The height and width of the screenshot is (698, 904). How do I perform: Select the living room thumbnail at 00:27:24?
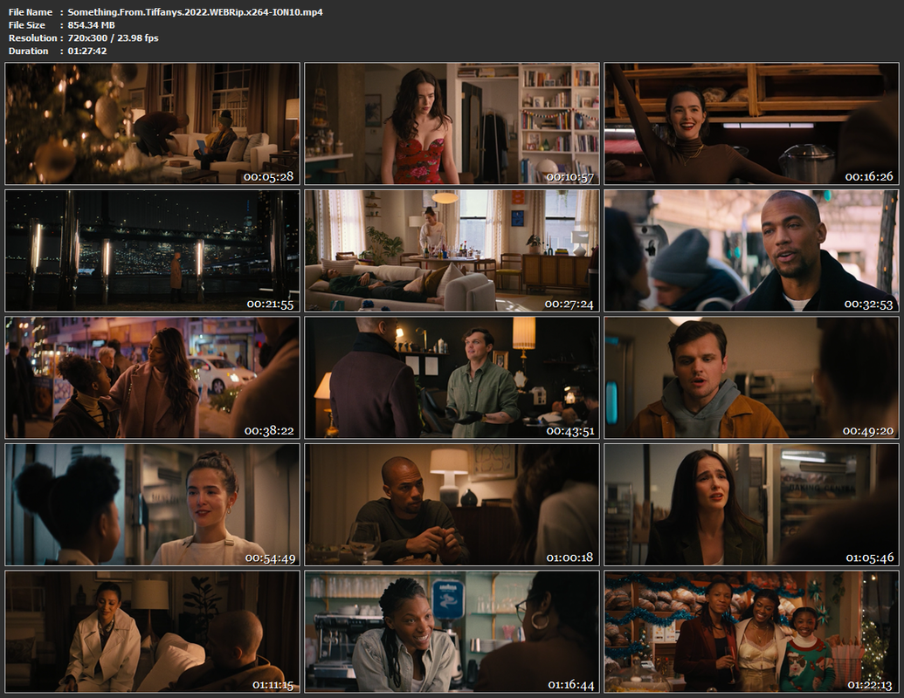[x=452, y=250]
